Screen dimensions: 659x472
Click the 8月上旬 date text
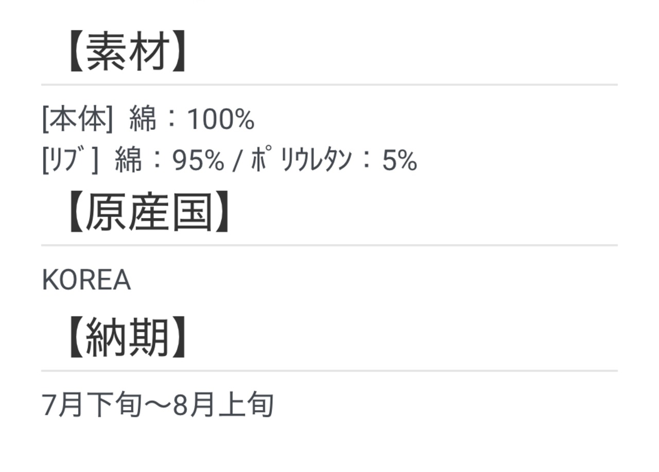click(223, 405)
